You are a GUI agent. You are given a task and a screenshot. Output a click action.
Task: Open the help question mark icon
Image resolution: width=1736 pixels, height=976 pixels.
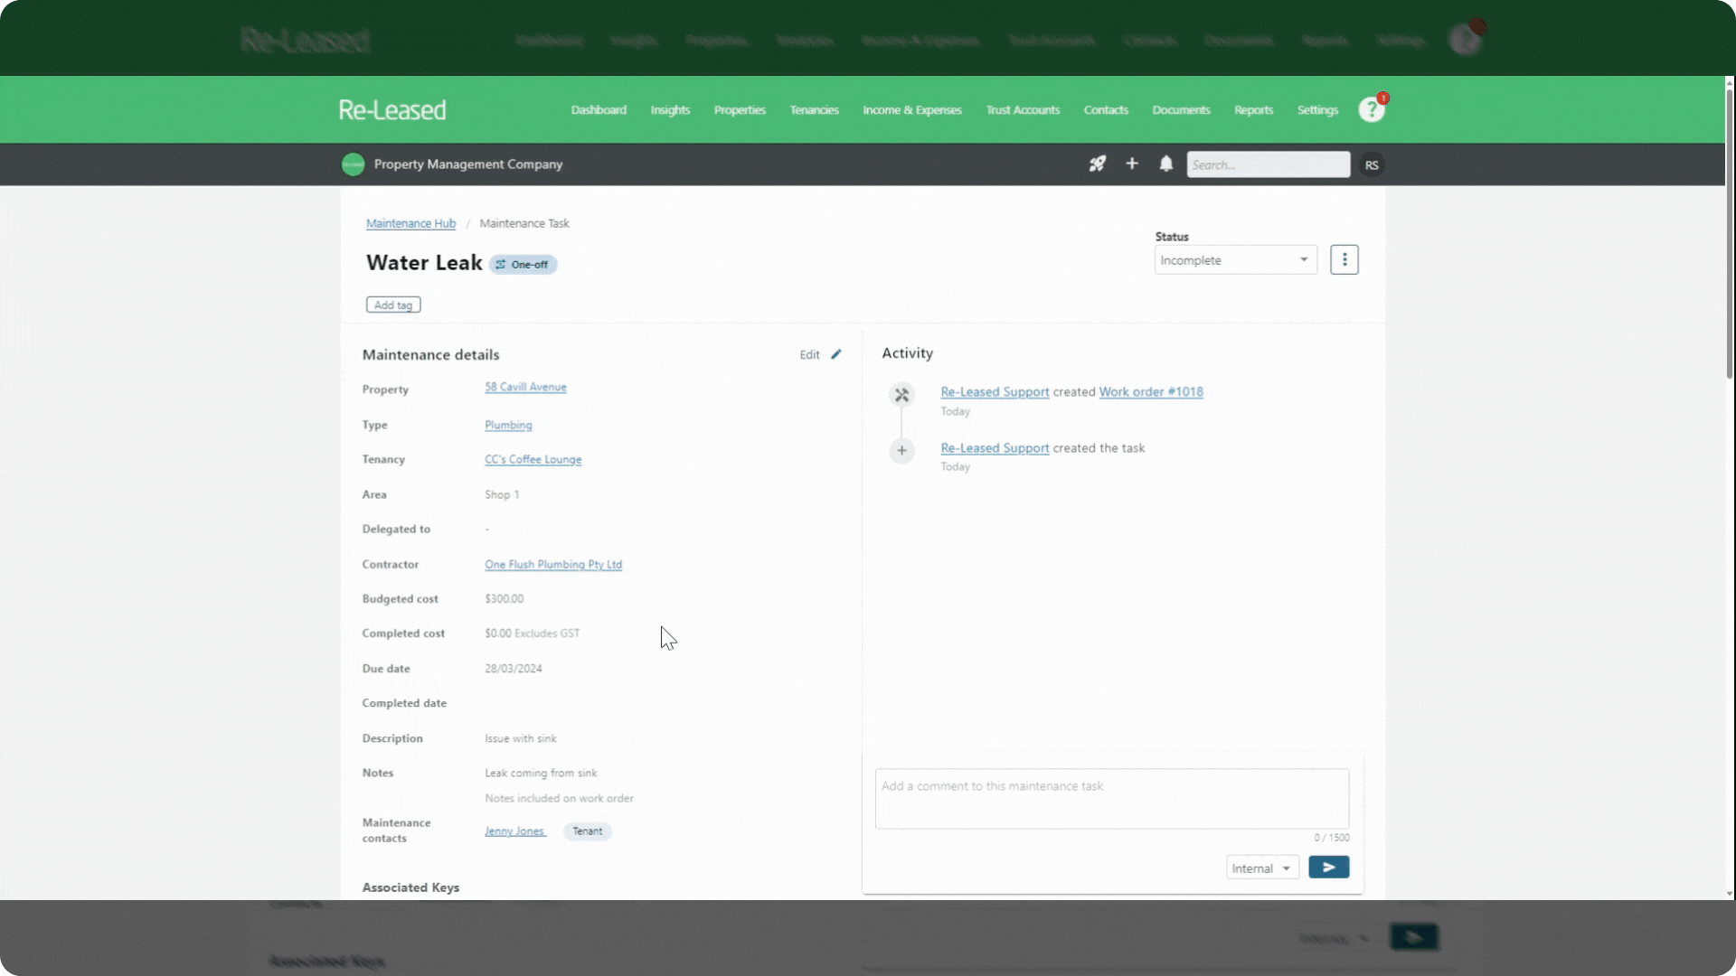tap(1371, 110)
